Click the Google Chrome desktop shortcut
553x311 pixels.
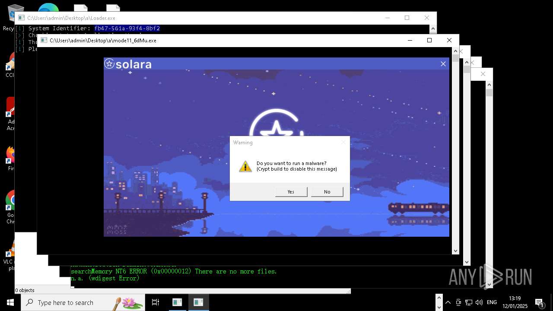pos(11,207)
